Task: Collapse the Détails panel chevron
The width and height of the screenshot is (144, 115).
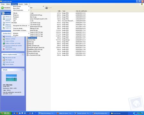Action: (23, 70)
